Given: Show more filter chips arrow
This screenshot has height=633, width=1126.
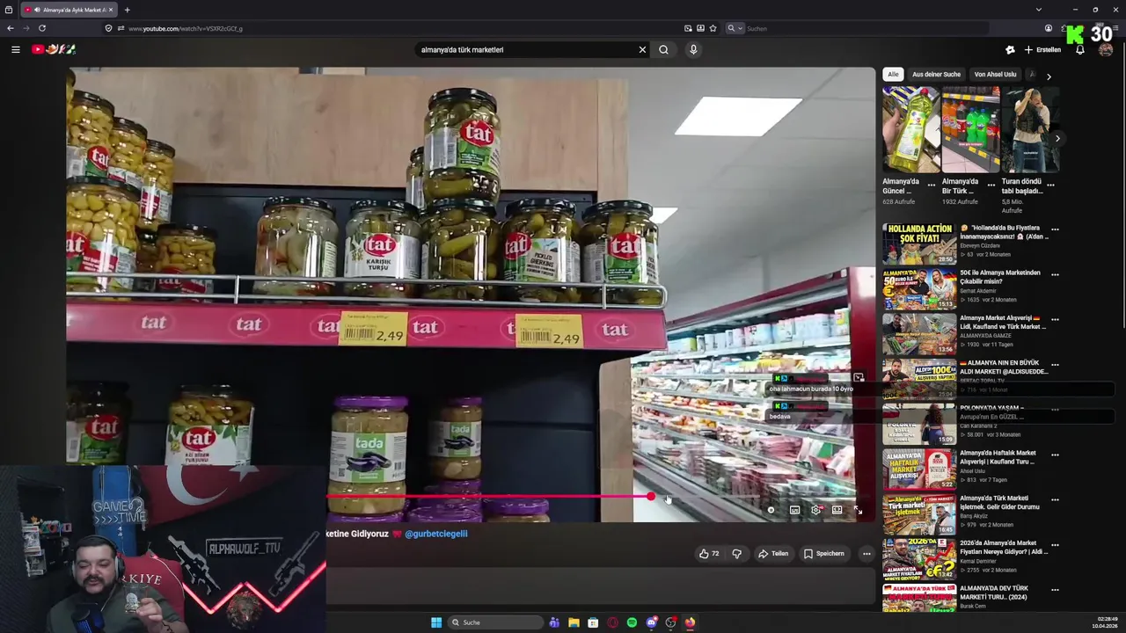Looking at the screenshot, I should pyautogui.click(x=1049, y=76).
